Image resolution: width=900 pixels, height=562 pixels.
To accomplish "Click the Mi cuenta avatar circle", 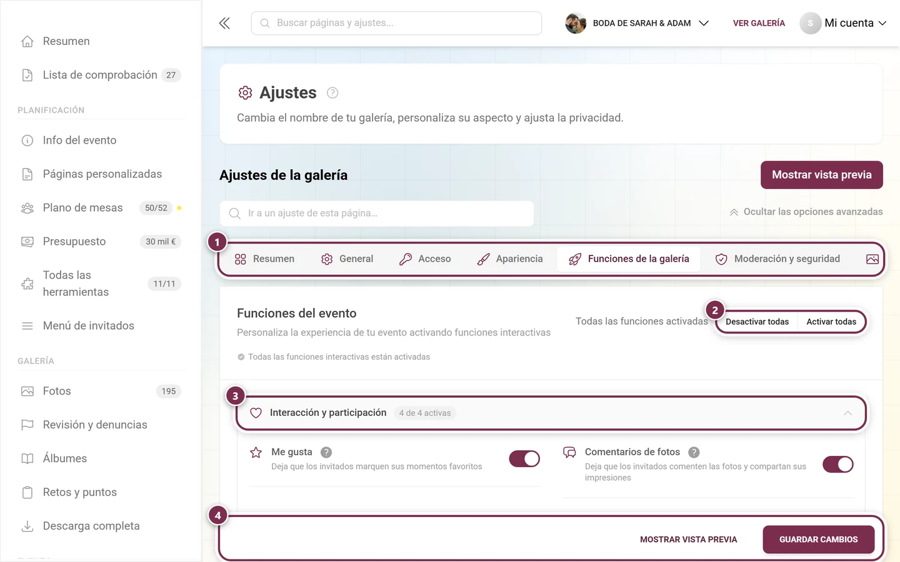I will 810,23.
